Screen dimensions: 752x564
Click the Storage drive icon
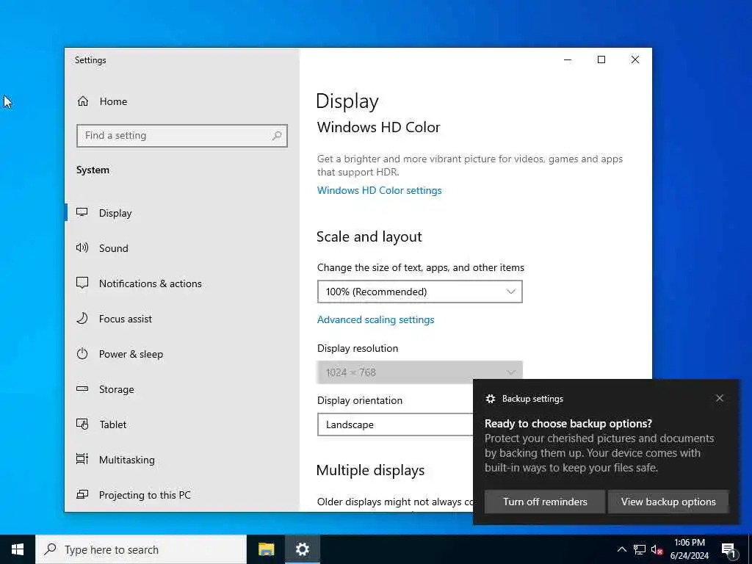point(82,389)
